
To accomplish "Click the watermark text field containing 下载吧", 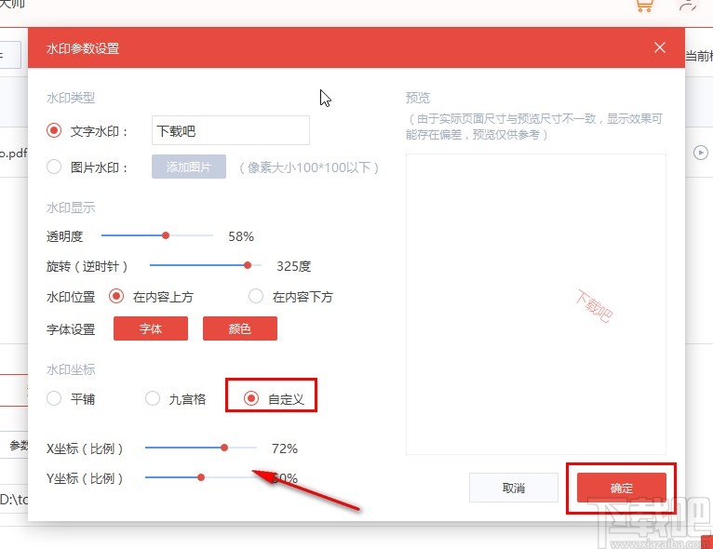I will [231, 130].
